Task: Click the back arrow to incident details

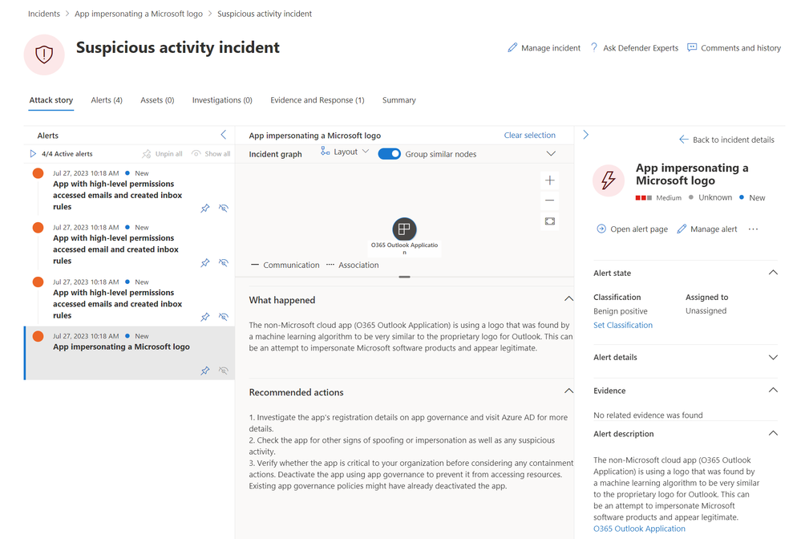Action: (x=683, y=140)
